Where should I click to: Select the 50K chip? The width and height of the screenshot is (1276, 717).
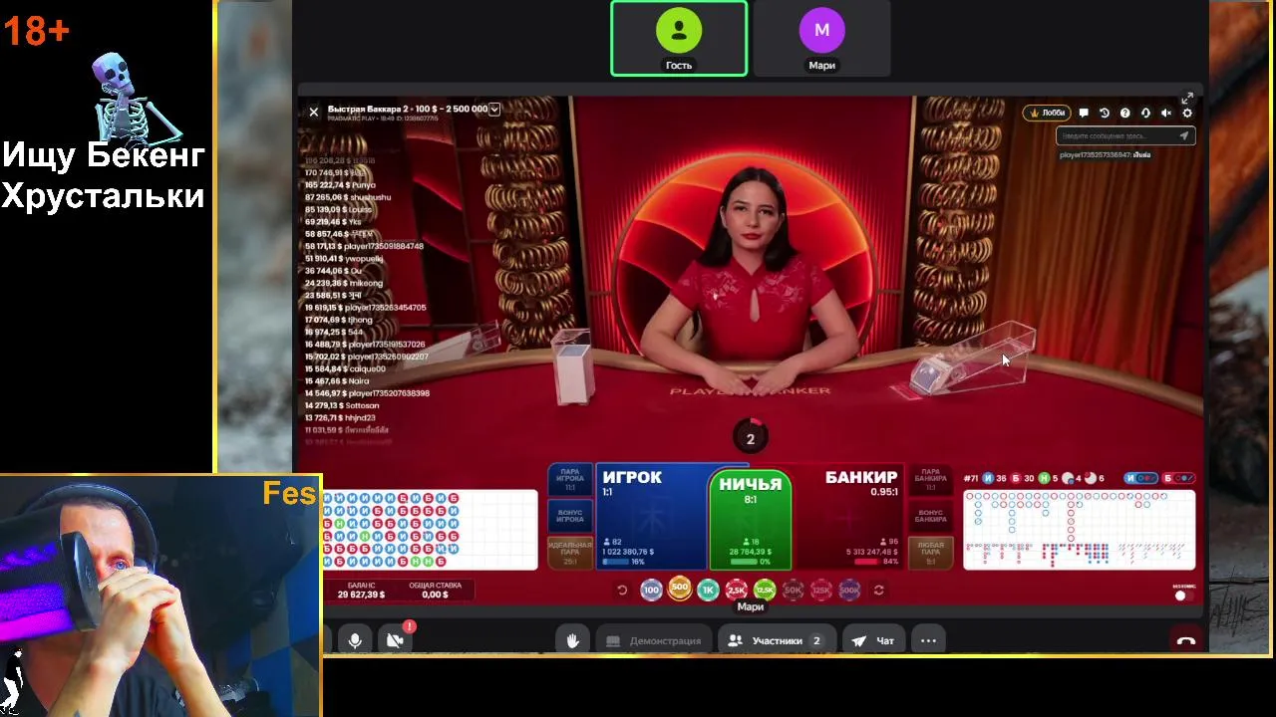(793, 590)
